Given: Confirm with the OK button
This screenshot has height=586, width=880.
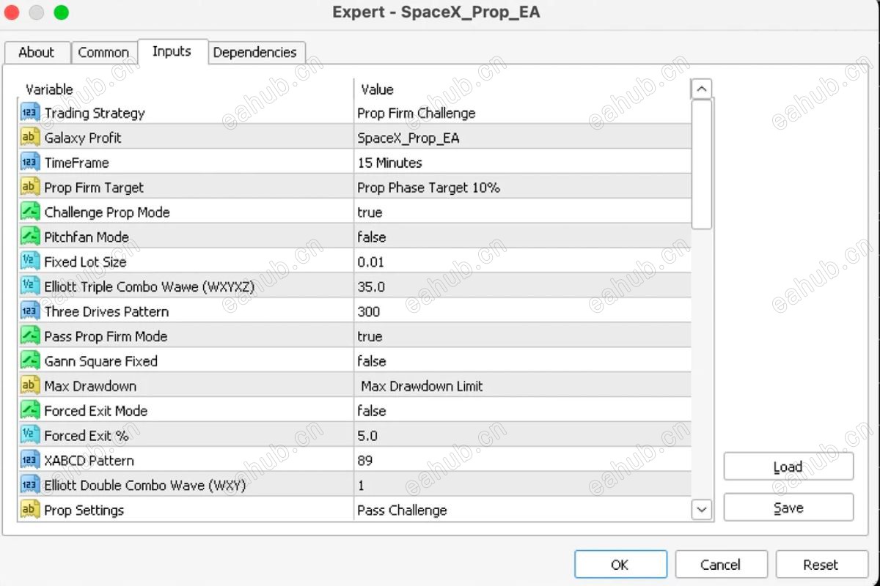Looking at the screenshot, I should pyautogui.click(x=620, y=564).
